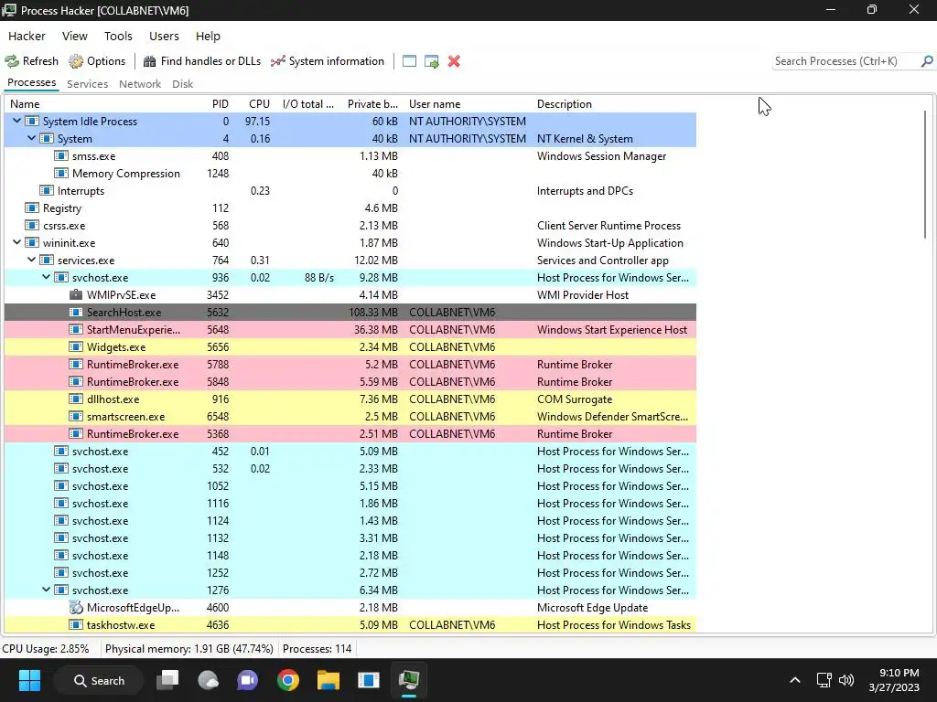Viewport: 937px width, 702px height.
Task: Select svchost.exe PID 1052 row
Action: (x=350, y=486)
